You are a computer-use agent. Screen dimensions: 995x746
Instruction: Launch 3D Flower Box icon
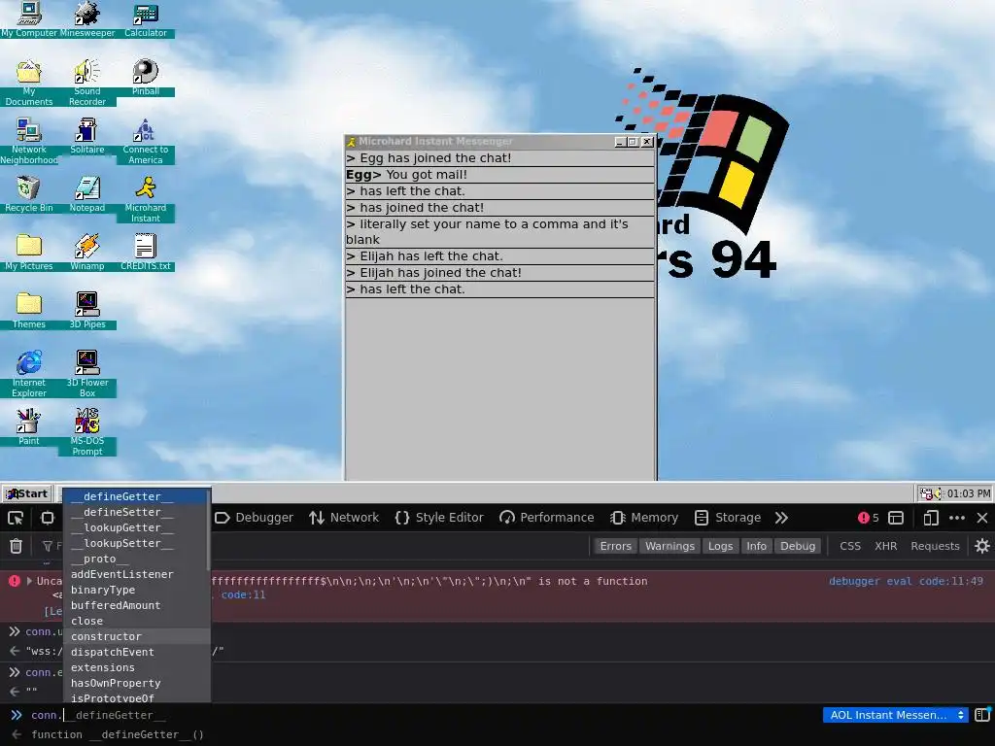click(x=87, y=374)
